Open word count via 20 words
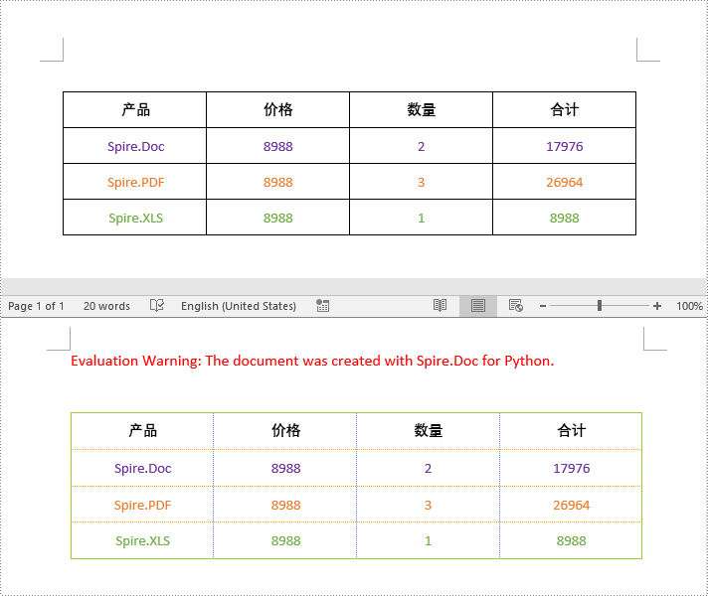Viewport: 708px width, 596px height. point(106,306)
